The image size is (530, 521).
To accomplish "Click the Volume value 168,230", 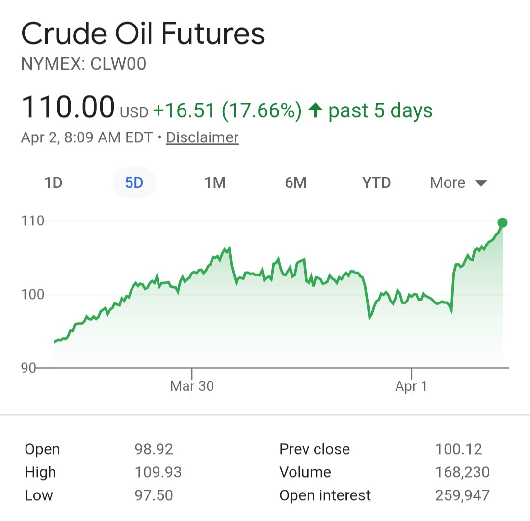I will [x=462, y=472].
